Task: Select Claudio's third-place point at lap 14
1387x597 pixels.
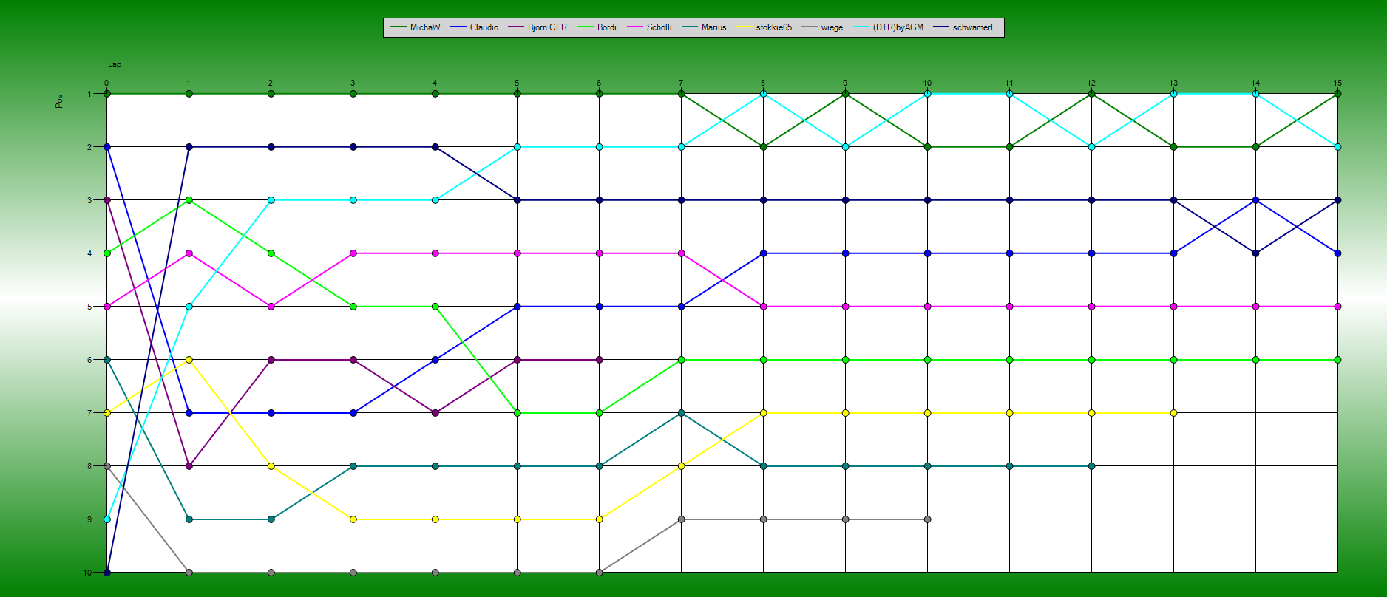Action: click(x=1255, y=200)
